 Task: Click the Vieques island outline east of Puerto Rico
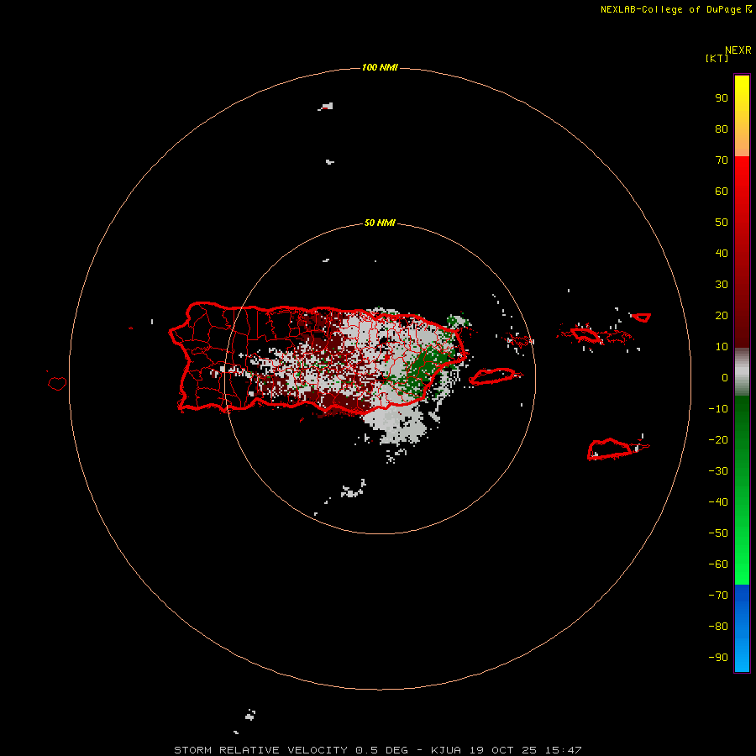495,376
